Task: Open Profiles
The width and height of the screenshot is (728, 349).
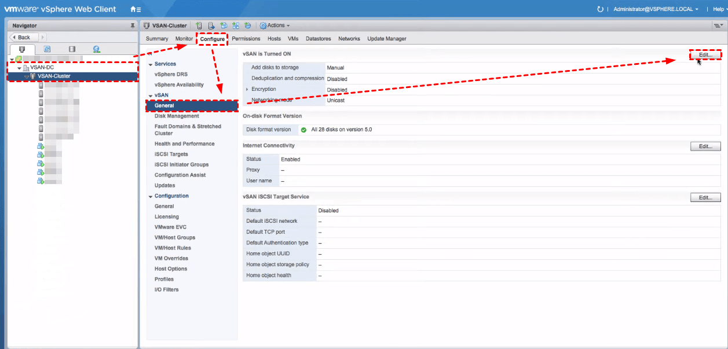Action: click(x=164, y=280)
